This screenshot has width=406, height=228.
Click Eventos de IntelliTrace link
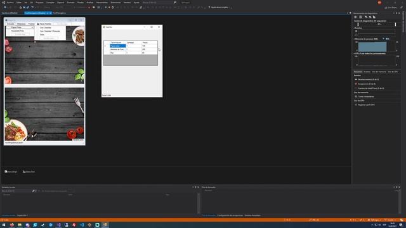pos(371,89)
